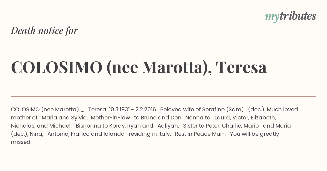Click the COLOSIMO (nee Marotta), Teresa title

pyautogui.click(x=139, y=68)
